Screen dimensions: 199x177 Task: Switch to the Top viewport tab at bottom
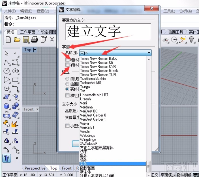coord(54,168)
